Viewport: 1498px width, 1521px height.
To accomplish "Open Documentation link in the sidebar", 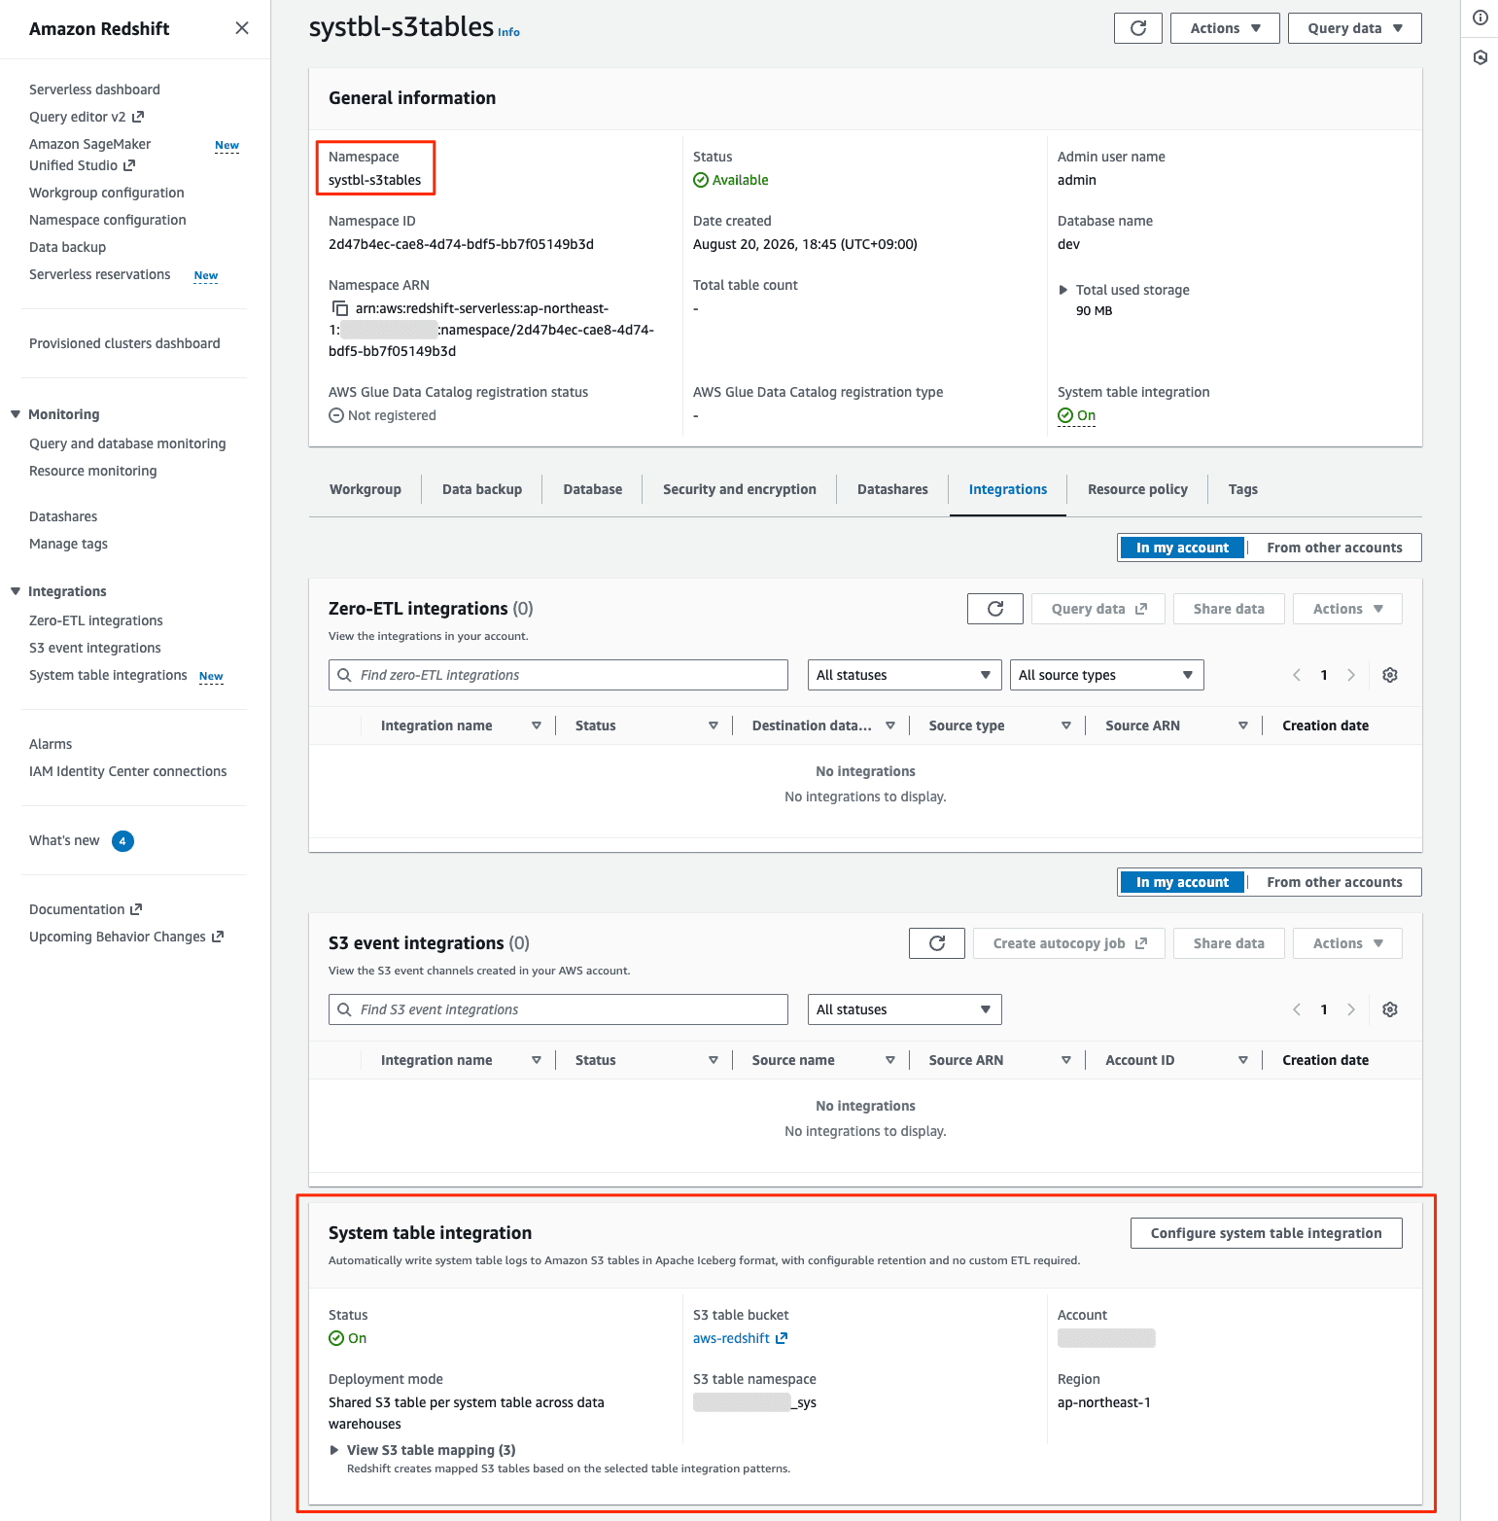I will pyautogui.click(x=86, y=909).
